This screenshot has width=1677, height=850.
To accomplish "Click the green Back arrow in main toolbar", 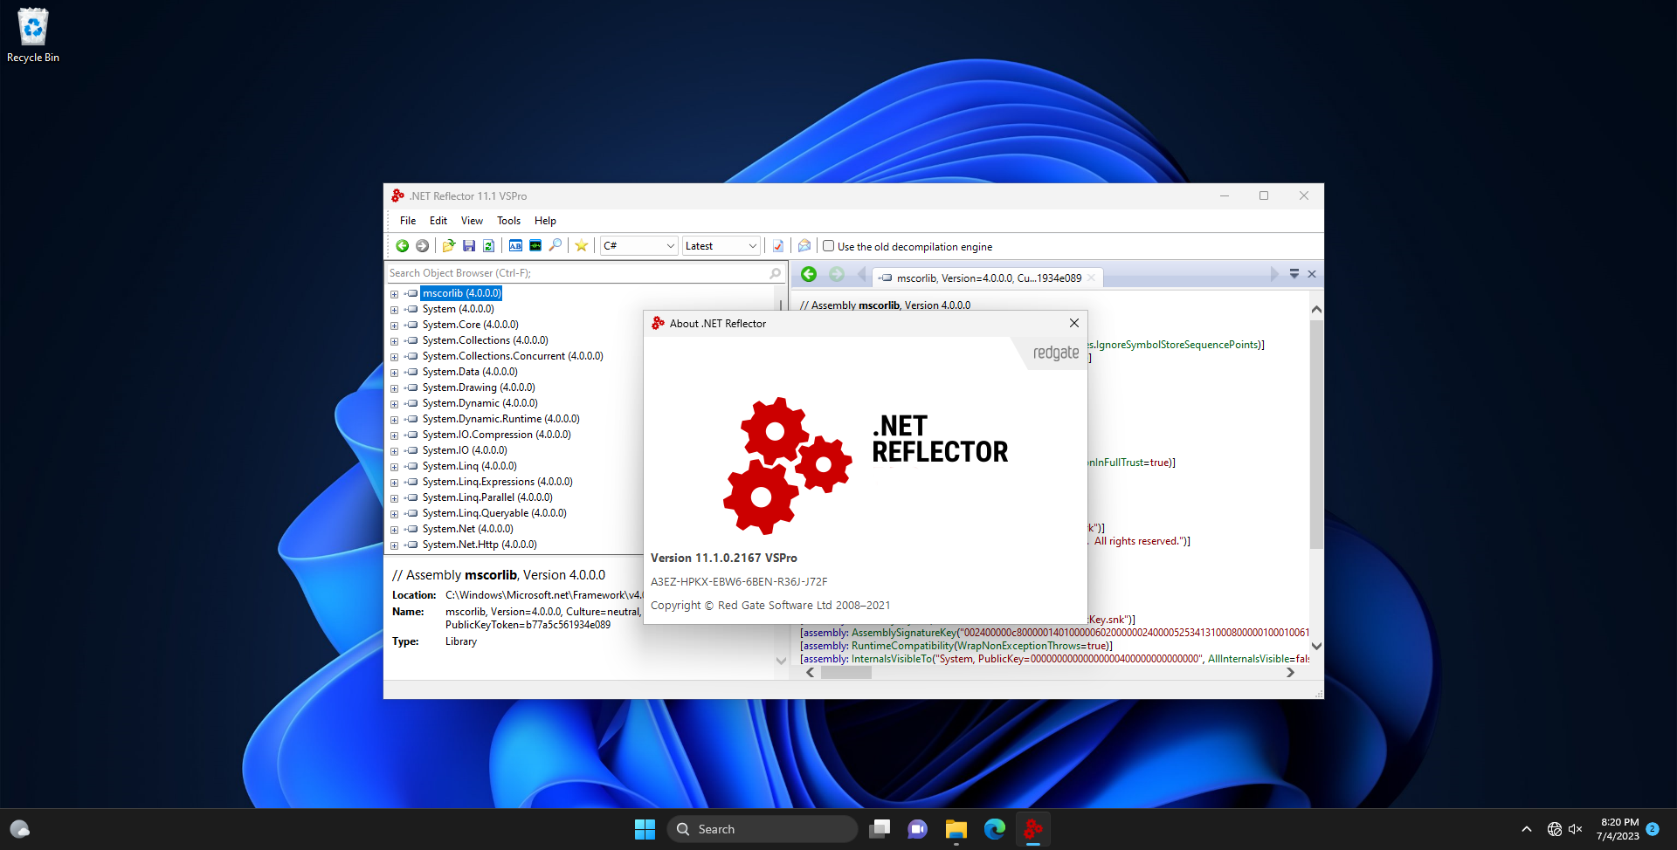I will tap(403, 246).
